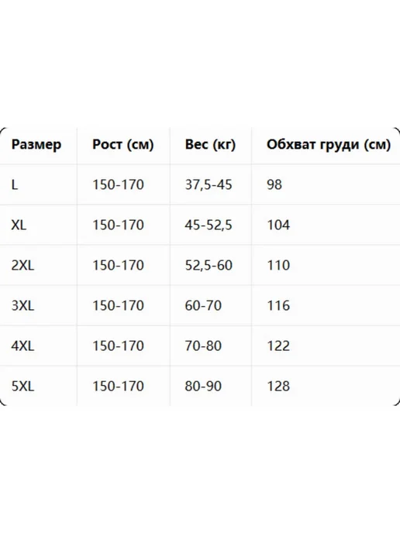Click the Размер column header
The image size is (400, 533).
point(36,144)
